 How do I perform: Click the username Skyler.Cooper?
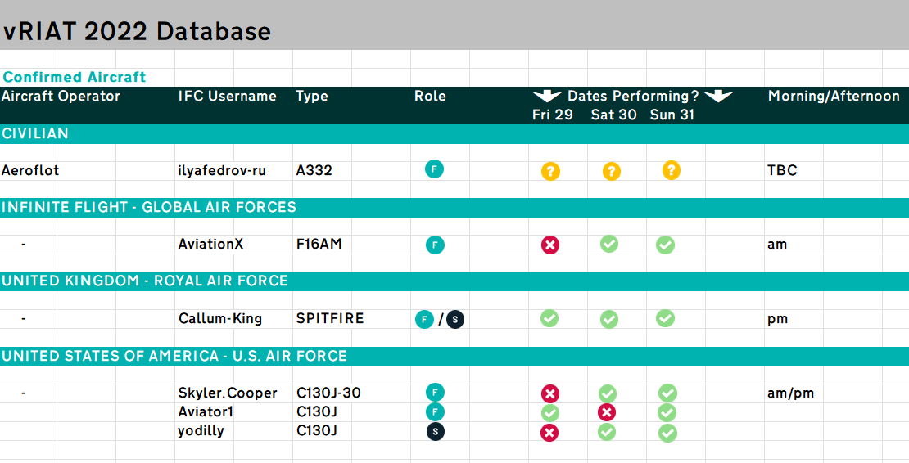(228, 393)
